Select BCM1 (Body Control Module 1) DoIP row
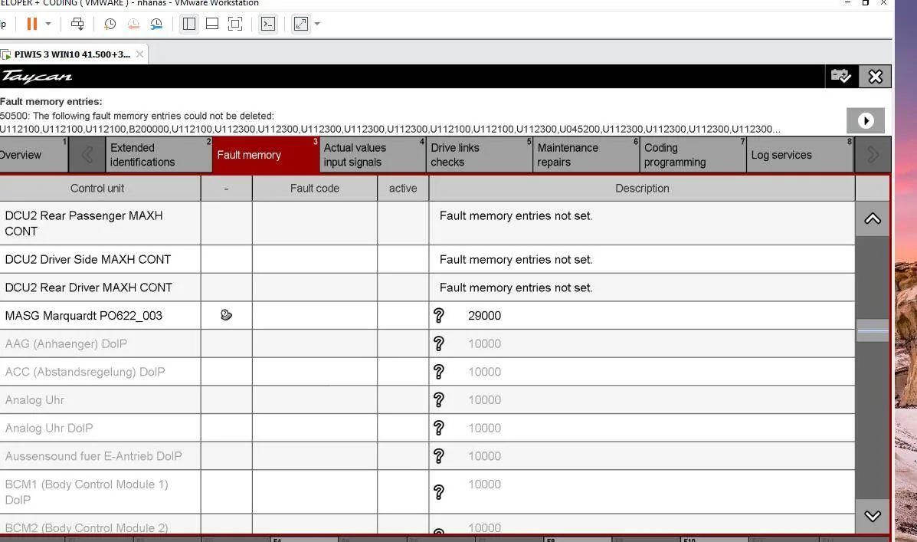 [x=427, y=491]
